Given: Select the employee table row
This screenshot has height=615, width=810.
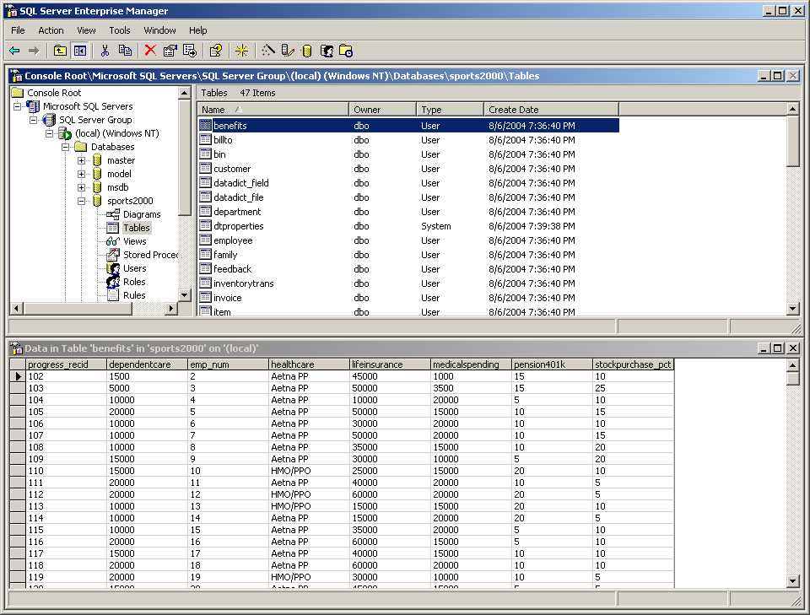Looking at the screenshot, I should (408, 240).
